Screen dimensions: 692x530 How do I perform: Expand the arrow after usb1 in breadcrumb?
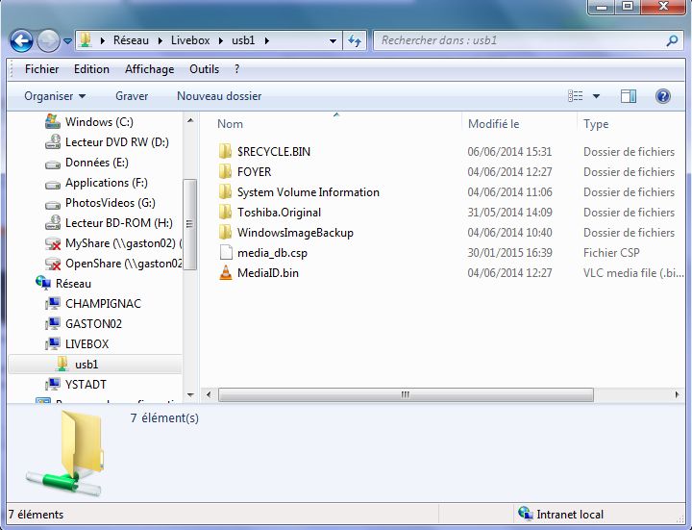tap(266, 40)
